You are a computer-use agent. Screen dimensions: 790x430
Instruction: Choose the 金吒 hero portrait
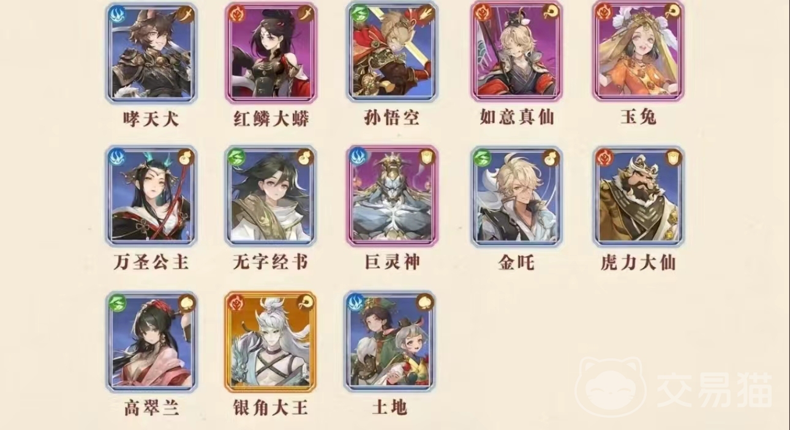click(x=516, y=196)
